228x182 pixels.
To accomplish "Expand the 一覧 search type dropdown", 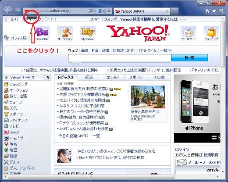I will tap(165, 50).
